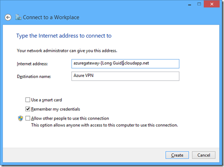Click the network administrator hint text

click(x=67, y=51)
